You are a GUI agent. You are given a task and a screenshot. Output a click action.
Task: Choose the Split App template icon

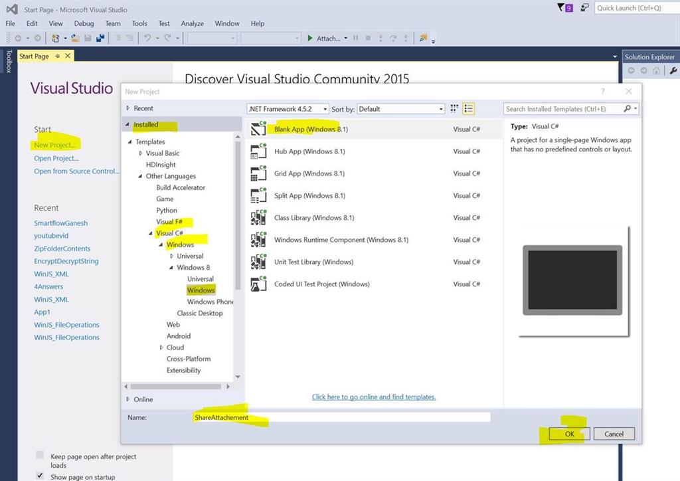pos(258,196)
